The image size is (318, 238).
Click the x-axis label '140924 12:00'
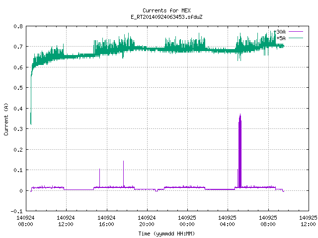coord(66,221)
